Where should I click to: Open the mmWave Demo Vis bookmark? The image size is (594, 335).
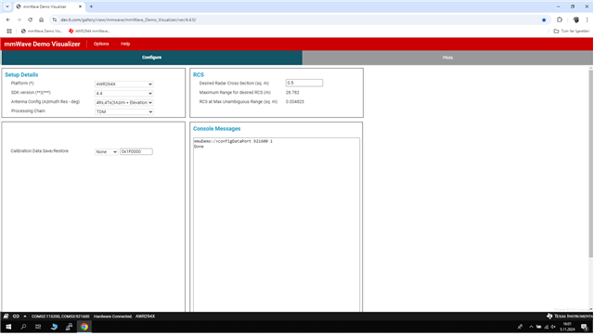pyautogui.click(x=42, y=31)
